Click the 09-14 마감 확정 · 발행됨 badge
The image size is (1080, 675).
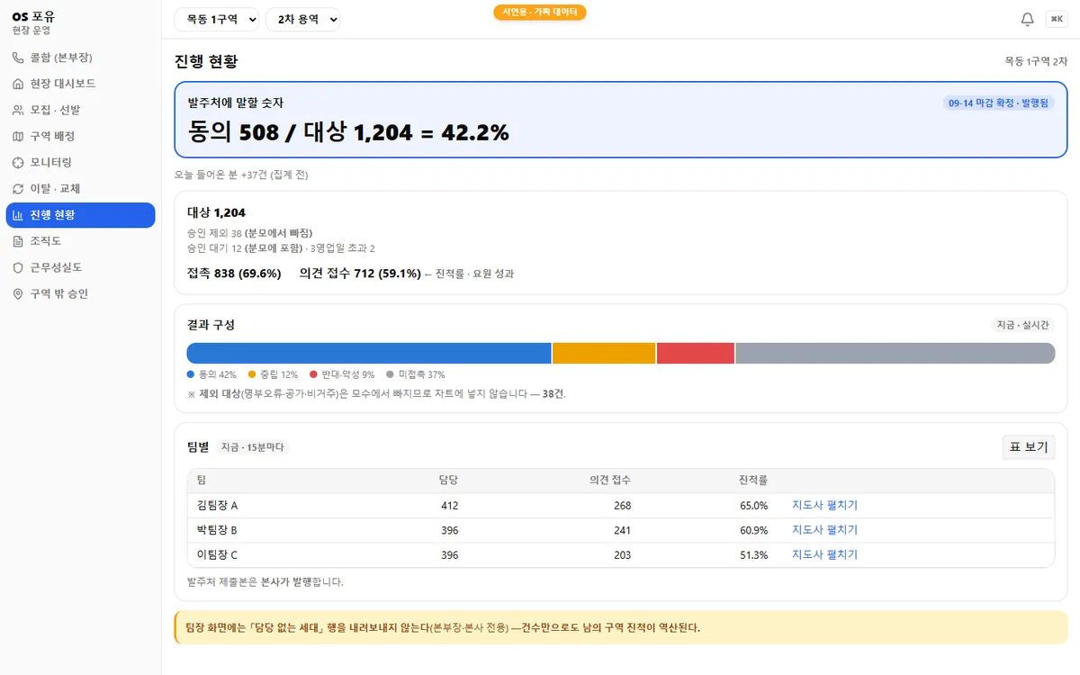pyautogui.click(x=998, y=103)
